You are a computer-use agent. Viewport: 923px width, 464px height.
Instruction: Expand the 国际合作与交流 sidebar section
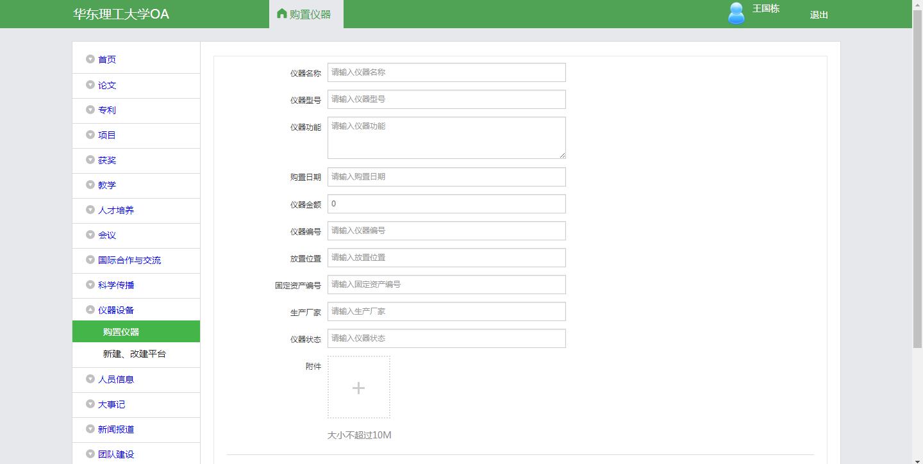point(129,260)
